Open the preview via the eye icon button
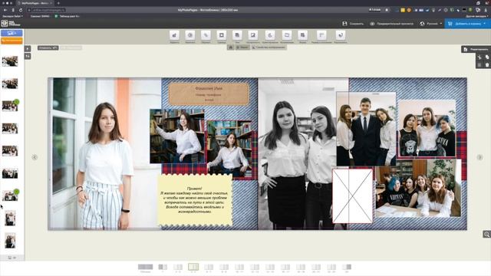The image size is (491, 276). [392, 24]
